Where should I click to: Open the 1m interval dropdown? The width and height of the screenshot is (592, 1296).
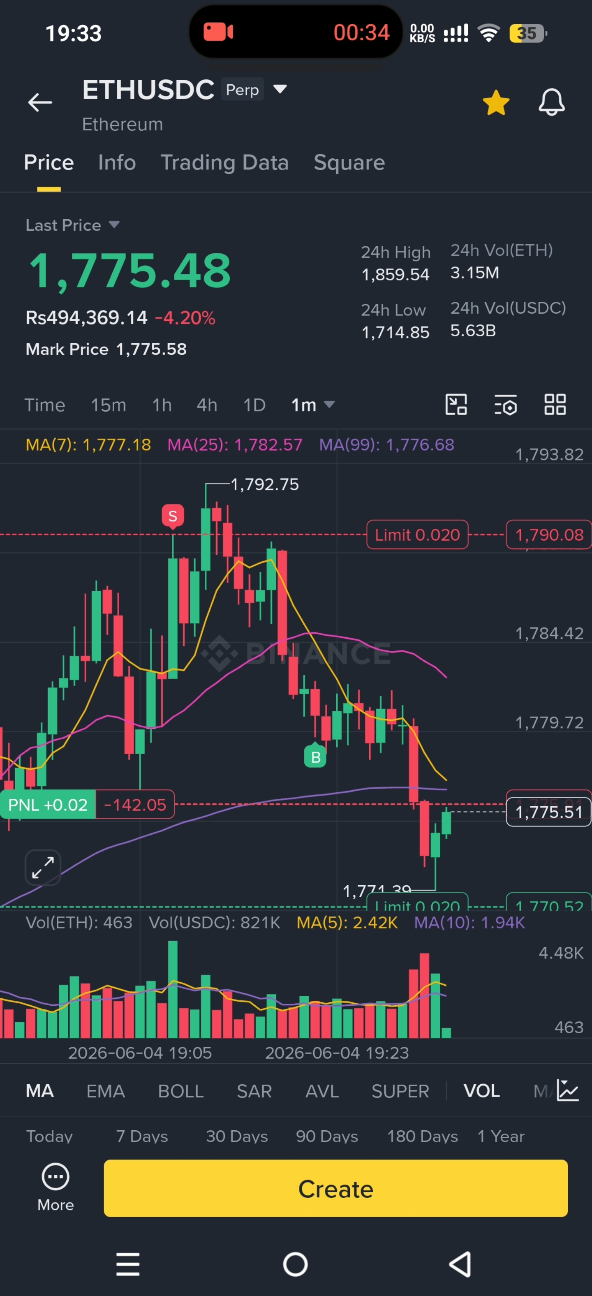(313, 405)
